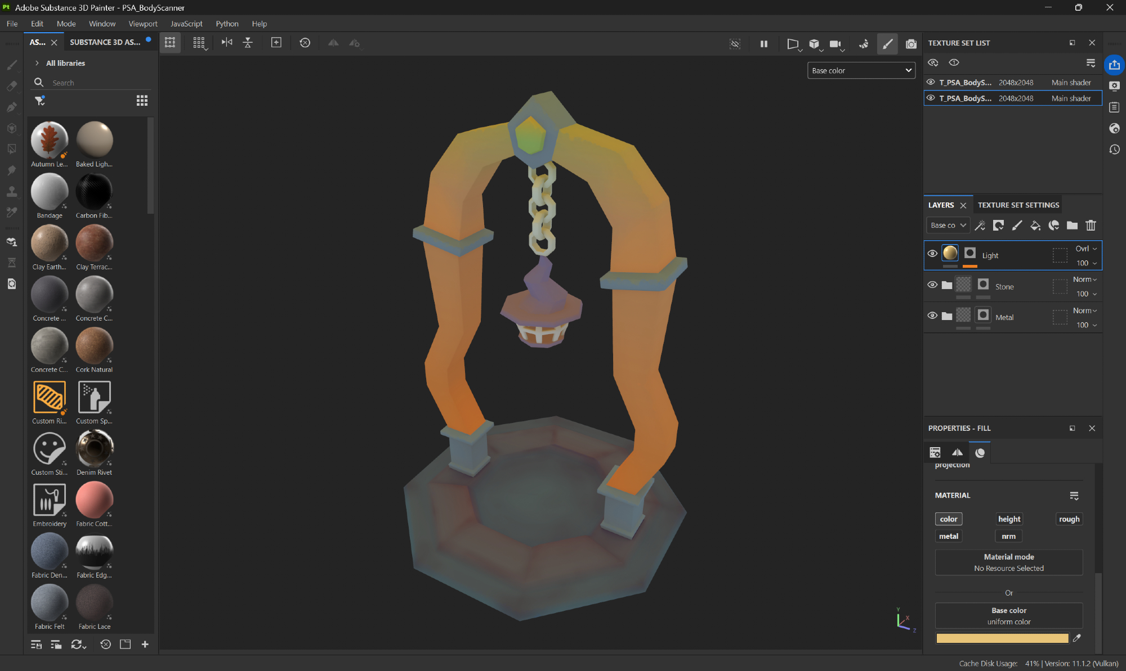Open the Viewport menu
Screen dimensions: 1126x671
point(142,24)
